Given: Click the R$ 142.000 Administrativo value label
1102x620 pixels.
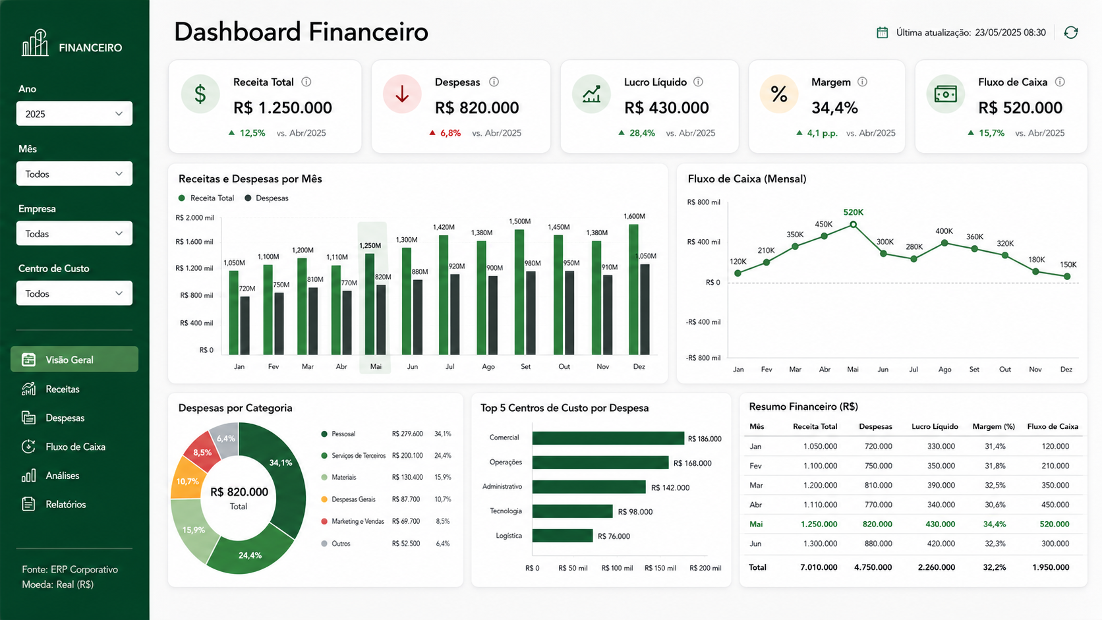Looking at the screenshot, I should (670, 488).
